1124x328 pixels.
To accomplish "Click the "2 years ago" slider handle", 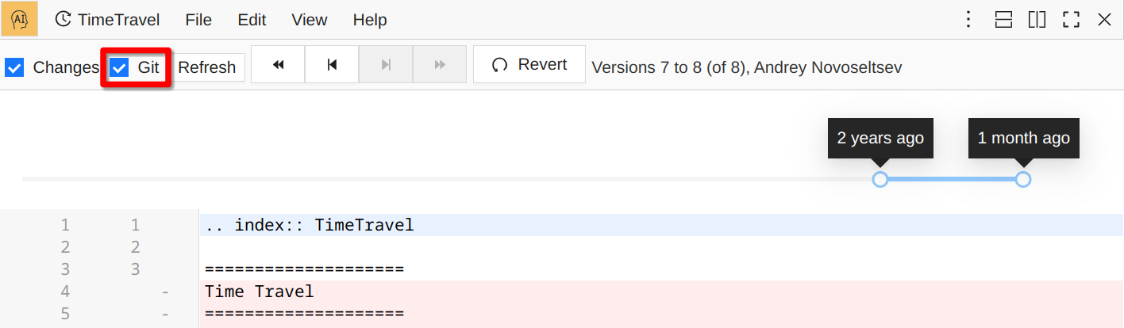I will pyautogui.click(x=880, y=180).
